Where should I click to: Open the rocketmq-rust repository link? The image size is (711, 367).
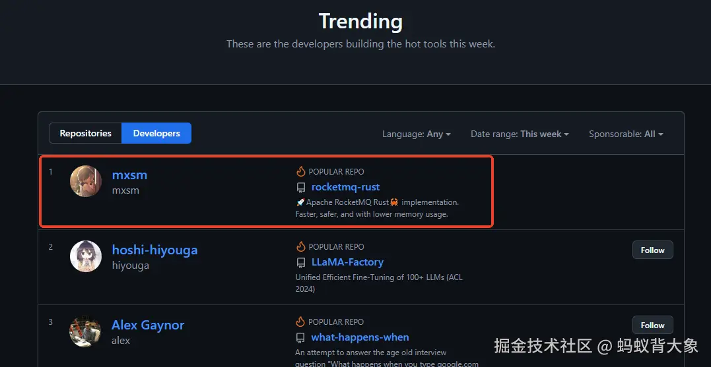[x=345, y=187]
